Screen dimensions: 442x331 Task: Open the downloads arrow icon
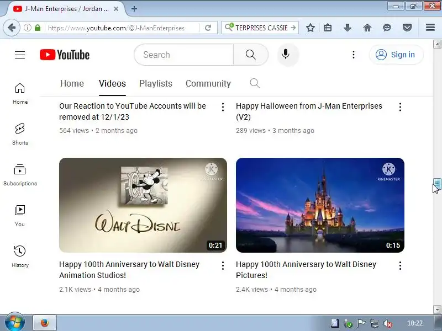pyautogui.click(x=348, y=28)
